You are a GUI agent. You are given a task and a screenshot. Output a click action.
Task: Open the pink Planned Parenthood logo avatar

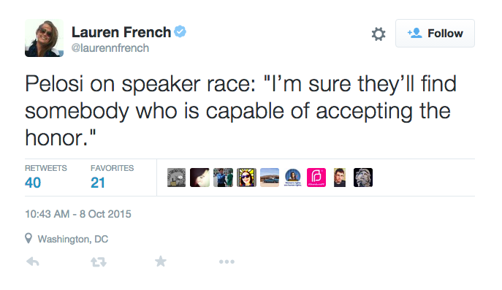(316, 178)
